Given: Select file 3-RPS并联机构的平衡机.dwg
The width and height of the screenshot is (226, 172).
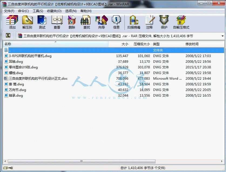Looking at the screenshot, I should (x=30, y=56).
